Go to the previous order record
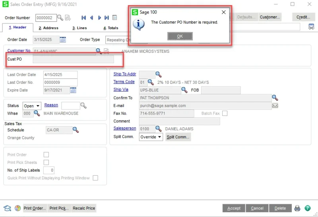This screenshot has width=318, height=217. (x=91, y=18)
